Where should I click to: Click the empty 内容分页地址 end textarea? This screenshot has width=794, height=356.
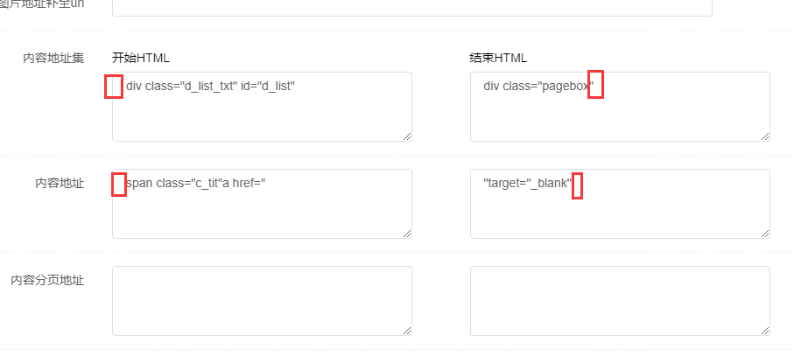pos(620,300)
